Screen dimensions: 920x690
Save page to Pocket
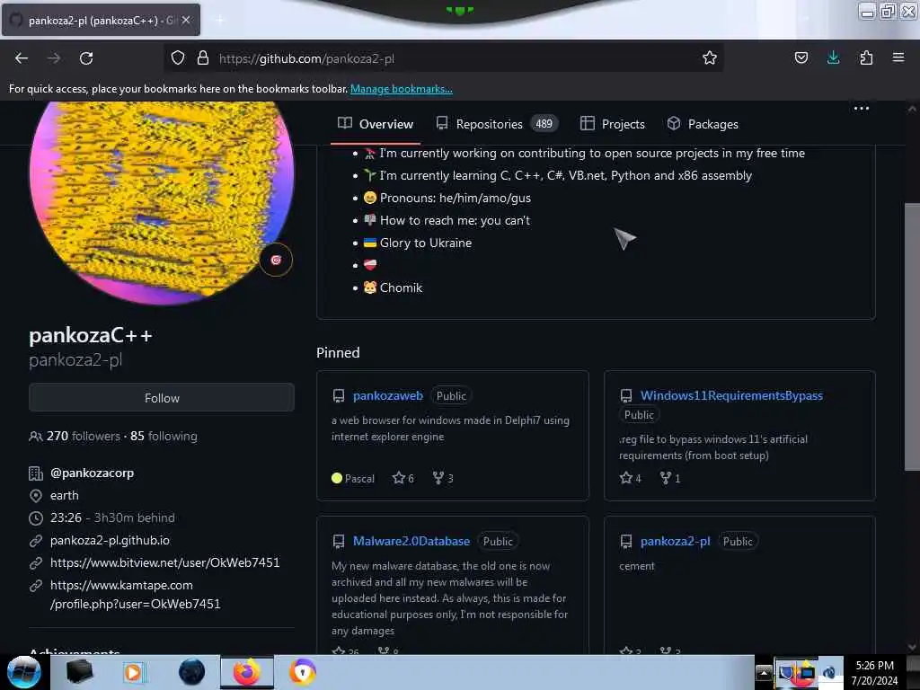(801, 57)
